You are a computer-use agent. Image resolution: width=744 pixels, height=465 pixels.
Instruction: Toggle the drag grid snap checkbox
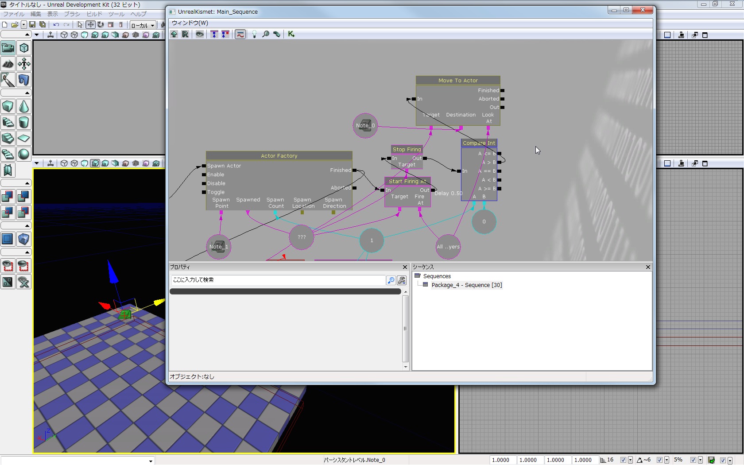click(623, 460)
